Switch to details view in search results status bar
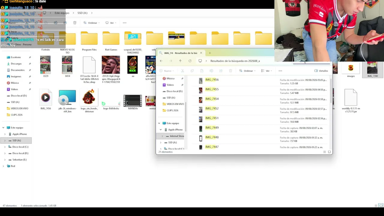The height and width of the screenshot is (216, 384). [x=325, y=152]
